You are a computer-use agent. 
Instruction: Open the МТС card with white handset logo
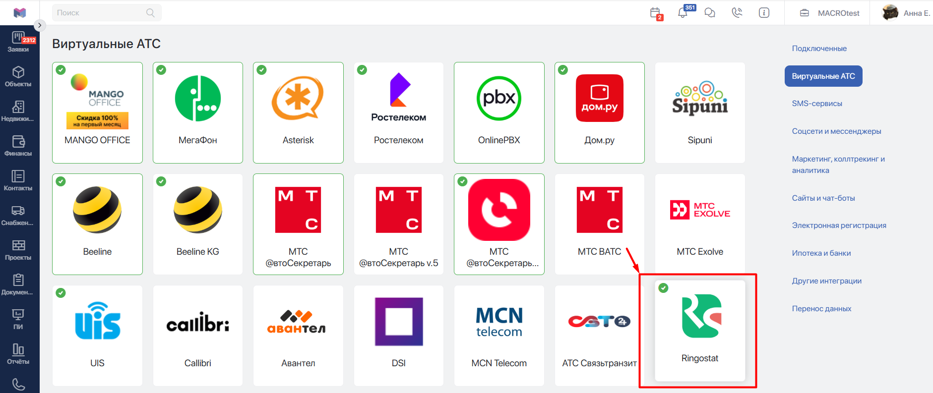[499, 224]
